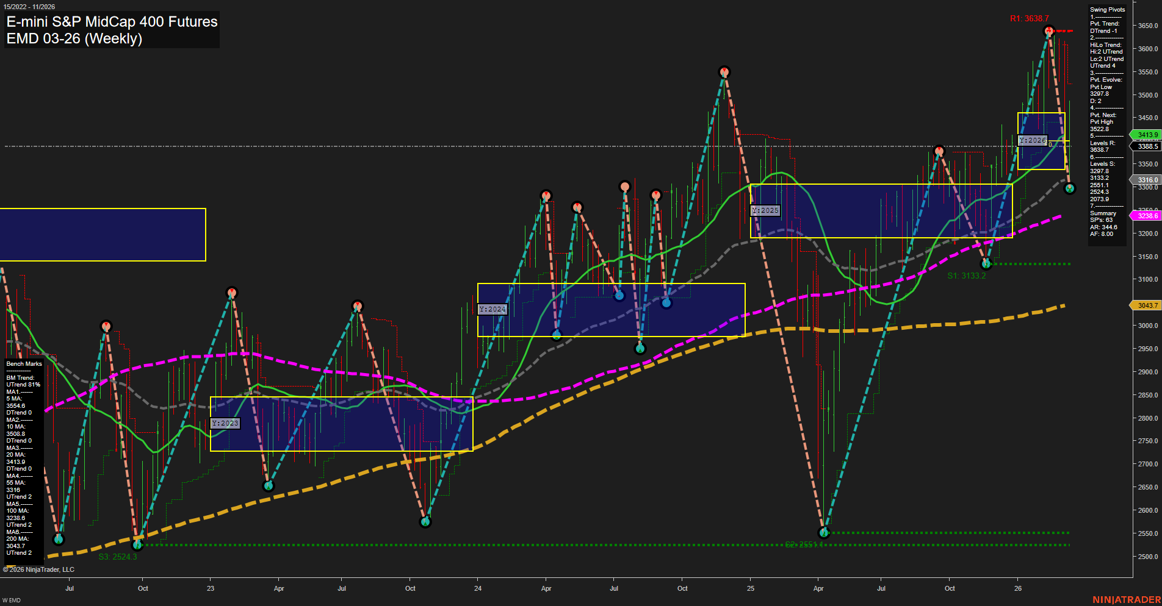
Task: Select the magenta 3238.6 price marker
Action: 1145,216
